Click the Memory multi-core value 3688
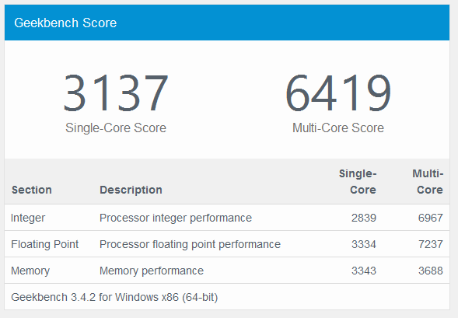The height and width of the screenshot is (318, 458). pyautogui.click(x=431, y=271)
